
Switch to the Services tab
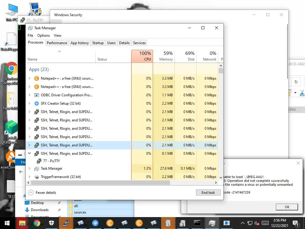click(139, 43)
